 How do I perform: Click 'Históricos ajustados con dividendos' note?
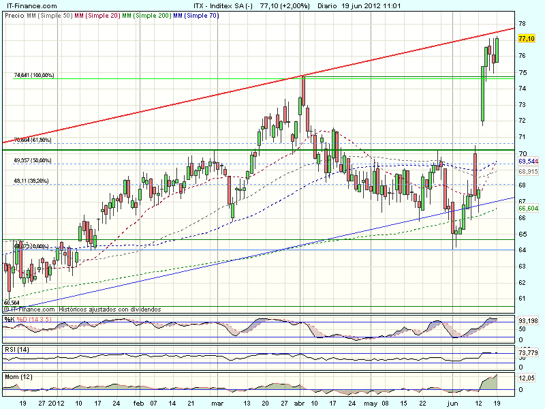[x=110, y=309]
